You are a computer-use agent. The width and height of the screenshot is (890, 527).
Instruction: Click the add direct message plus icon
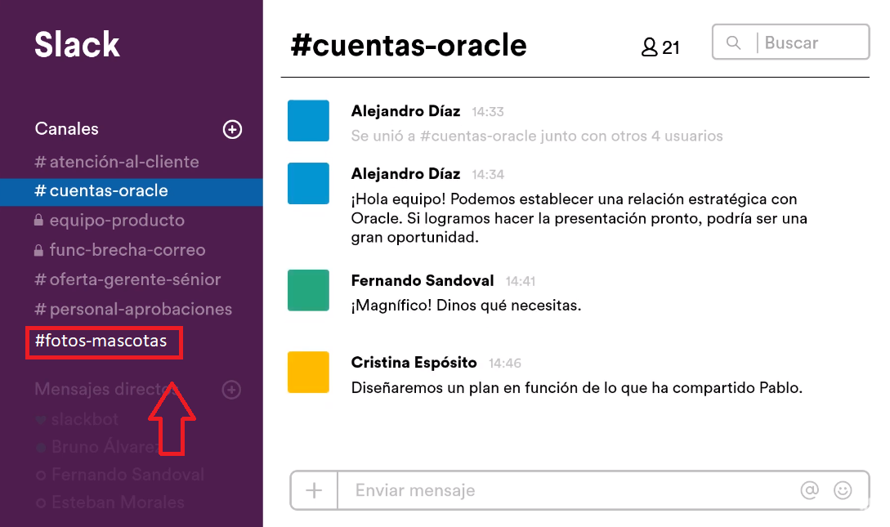pyautogui.click(x=232, y=391)
